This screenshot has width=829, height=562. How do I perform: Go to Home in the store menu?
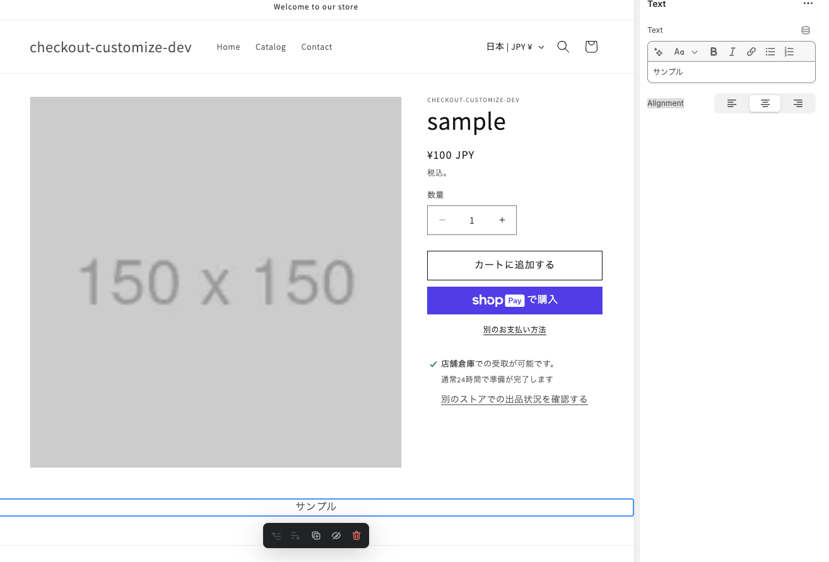click(x=228, y=47)
